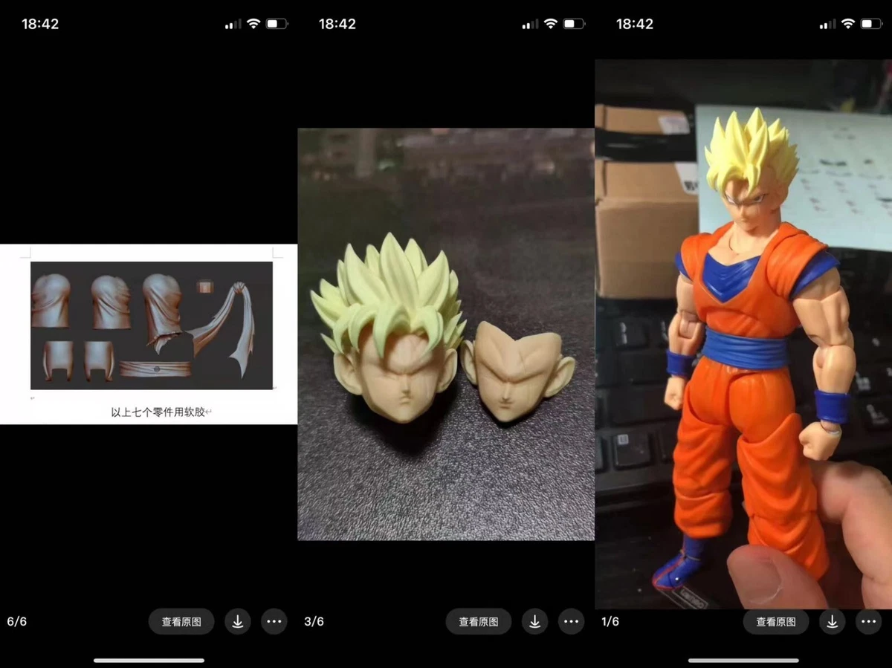This screenshot has width=892, height=668.
Task: Tap the 18:42 clock on the 6/6 screen
Action: 40,24
